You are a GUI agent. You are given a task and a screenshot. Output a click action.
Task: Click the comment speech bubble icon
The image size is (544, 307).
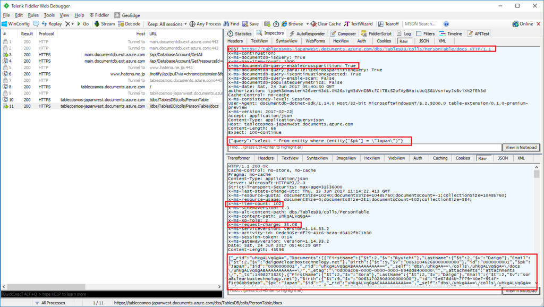click(x=36, y=24)
